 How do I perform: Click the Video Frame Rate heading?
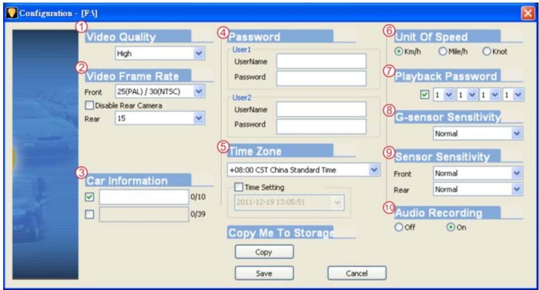click(x=133, y=76)
